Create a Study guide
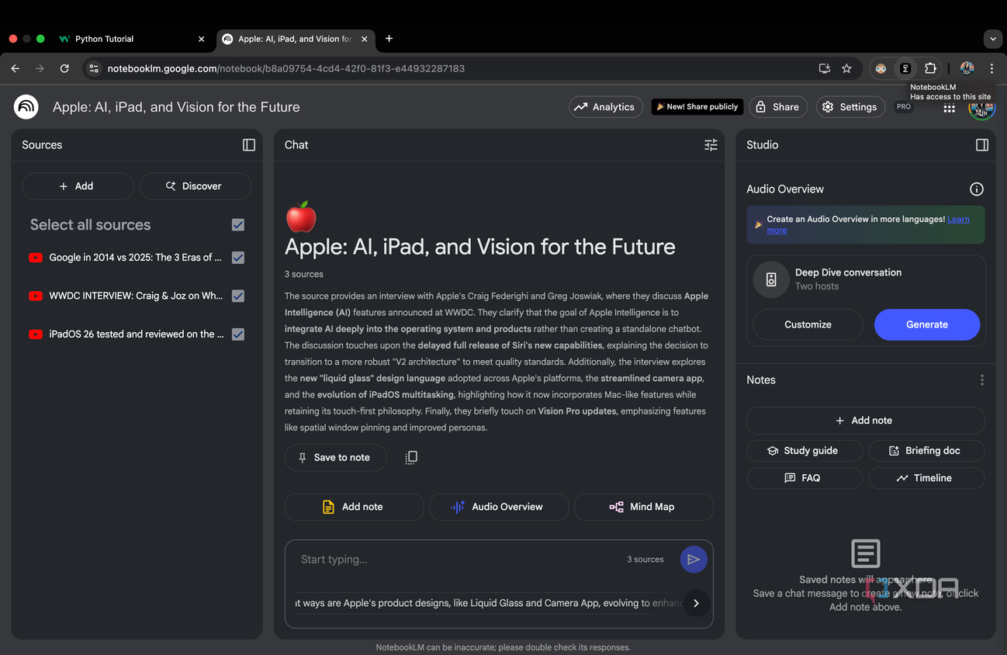This screenshot has height=655, width=1007. 804,451
